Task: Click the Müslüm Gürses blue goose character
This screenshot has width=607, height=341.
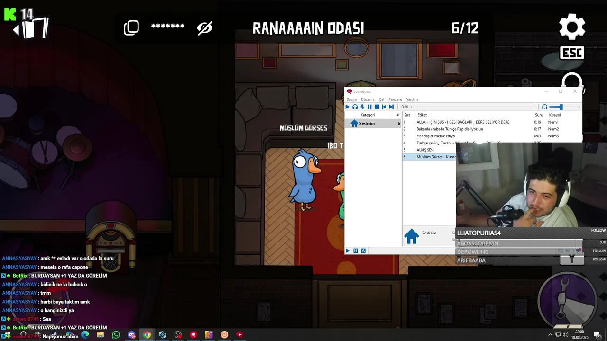Action: [x=304, y=179]
